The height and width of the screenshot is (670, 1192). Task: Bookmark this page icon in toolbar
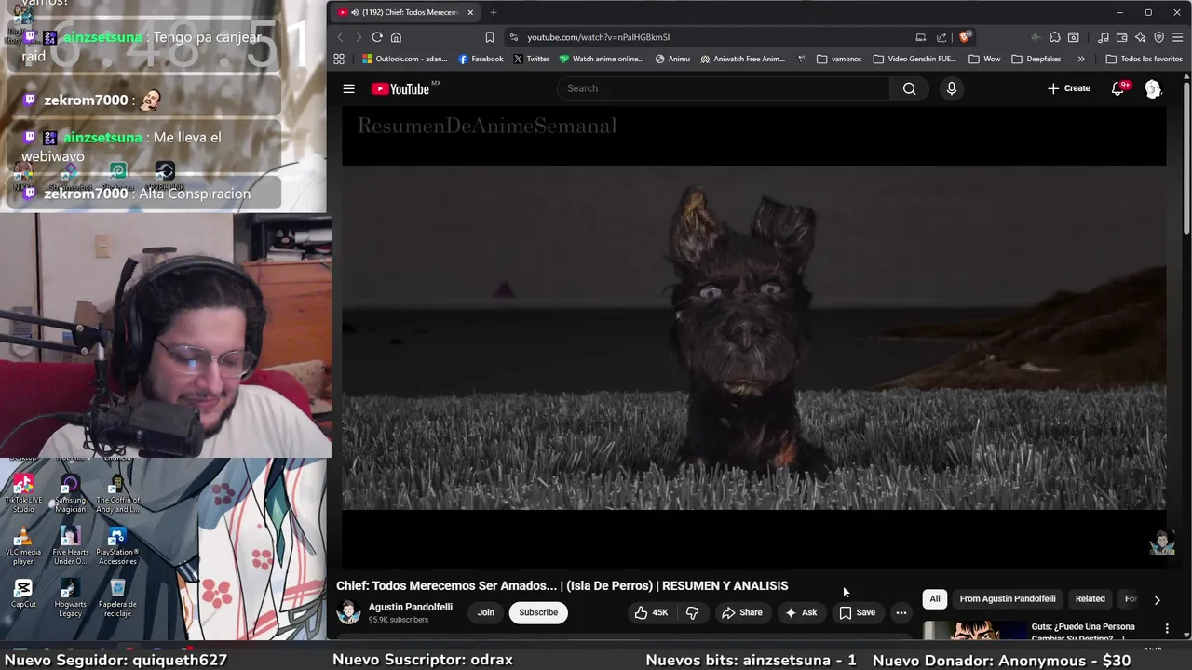tap(489, 37)
